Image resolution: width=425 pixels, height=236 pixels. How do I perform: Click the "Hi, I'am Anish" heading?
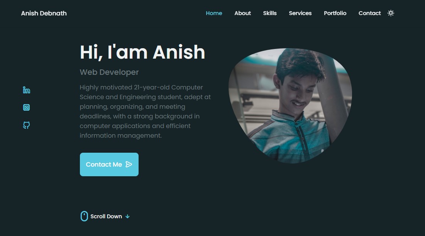tap(142, 52)
